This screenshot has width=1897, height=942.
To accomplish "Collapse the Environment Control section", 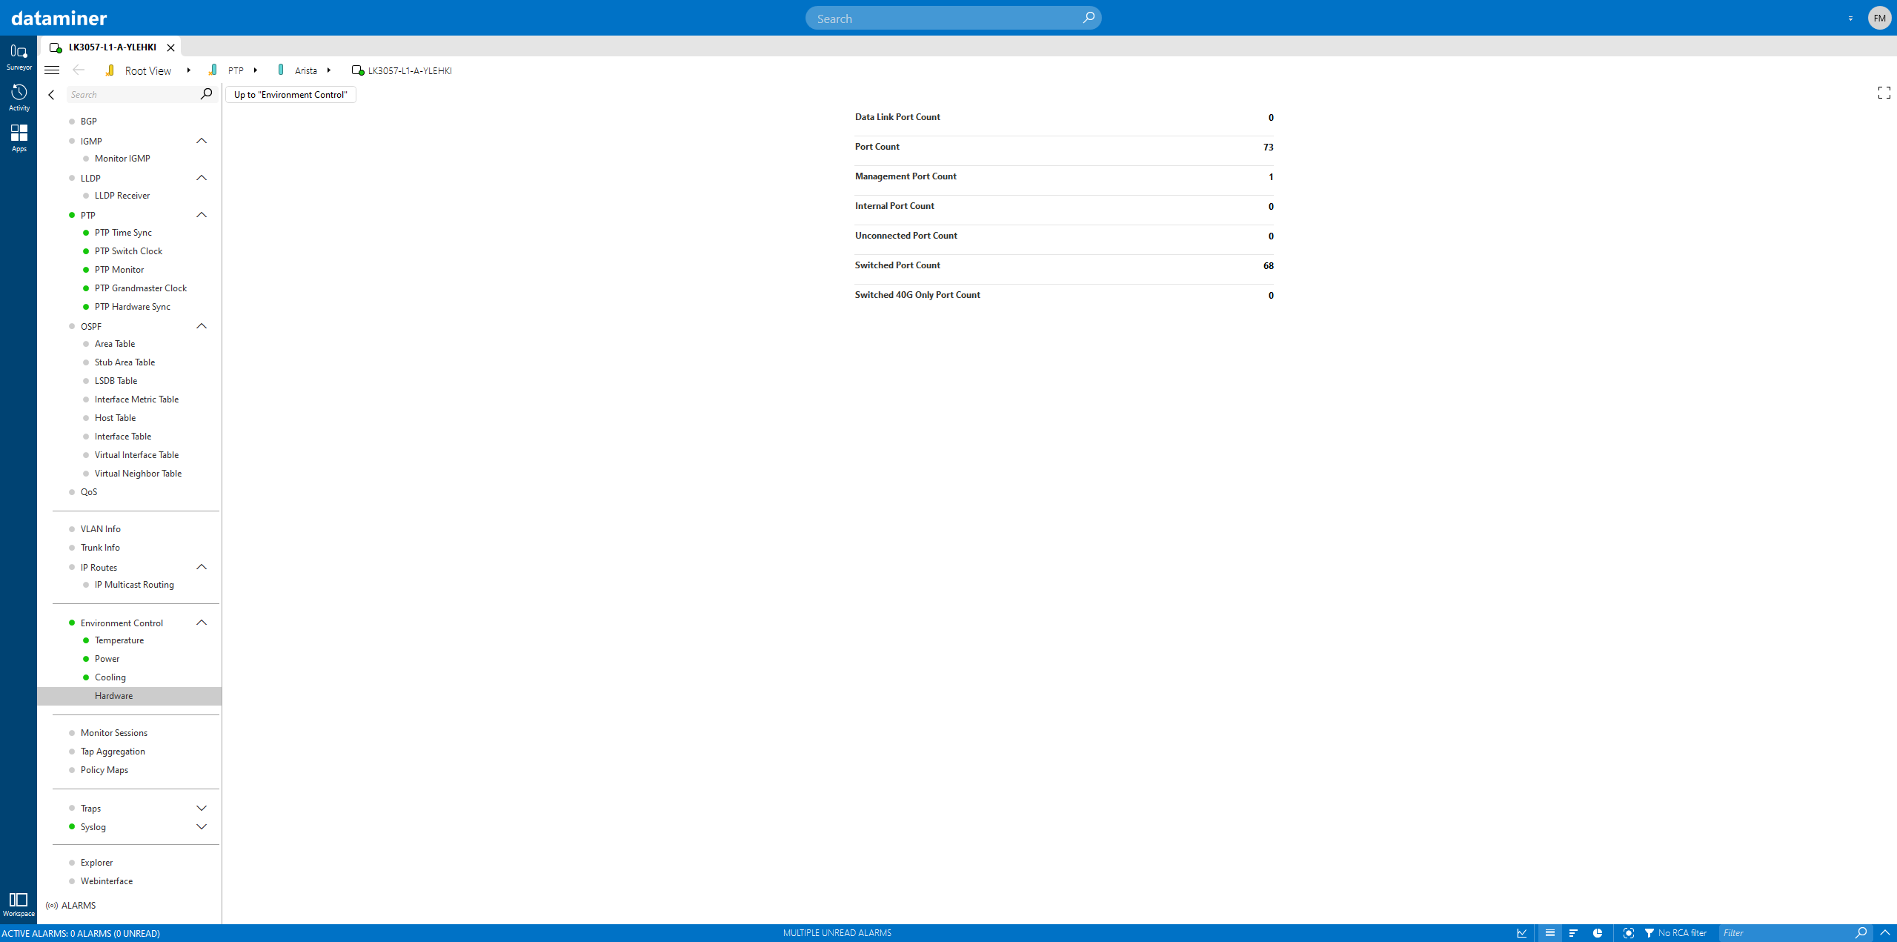I will 202,623.
